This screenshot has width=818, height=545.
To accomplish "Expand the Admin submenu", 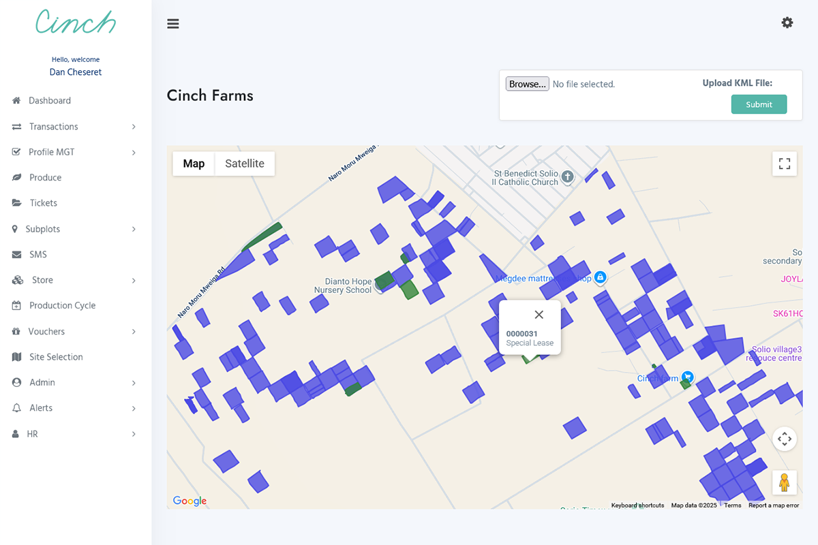I will [133, 382].
